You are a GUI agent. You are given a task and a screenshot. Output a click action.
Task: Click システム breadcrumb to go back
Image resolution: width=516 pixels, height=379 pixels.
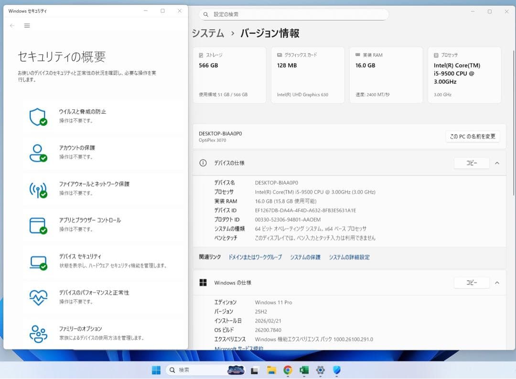(x=208, y=33)
